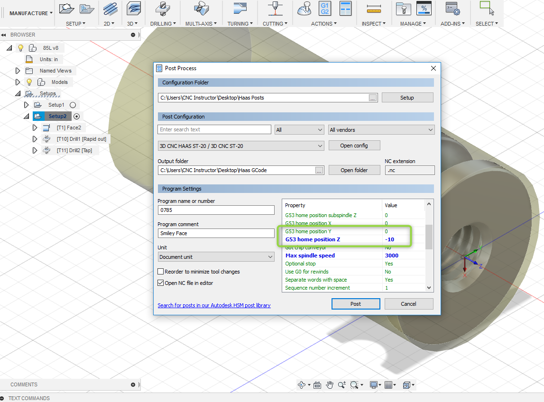This screenshot has width=544, height=402.
Task: Uncheck Open NC file in editor
Action: (x=161, y=283)
